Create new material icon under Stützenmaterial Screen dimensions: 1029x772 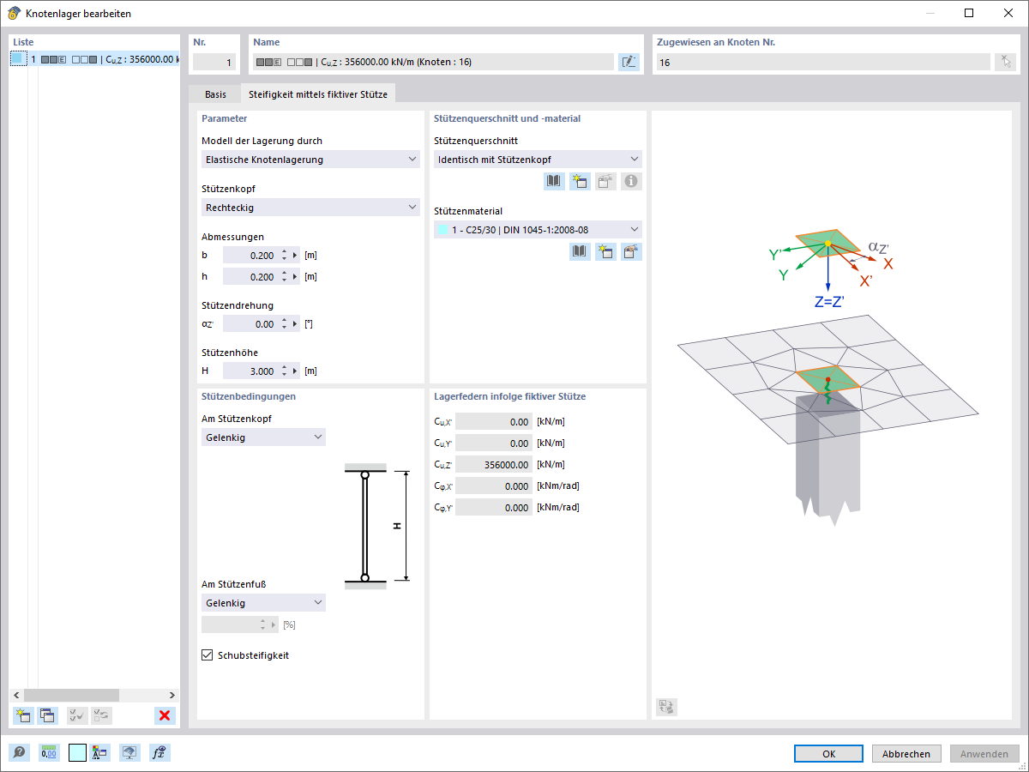(605, 251)
